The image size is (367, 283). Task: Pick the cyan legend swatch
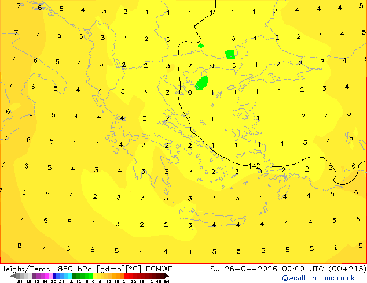pyautogui.click(x=70, y=276)
